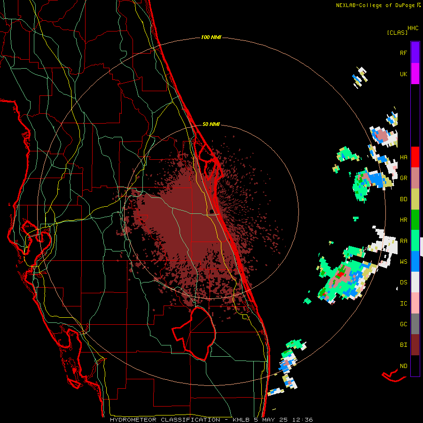Click the 'BI' legend label
Image resolution: width=423 pixels, height=423 pixels.
[x=403, y=345]
